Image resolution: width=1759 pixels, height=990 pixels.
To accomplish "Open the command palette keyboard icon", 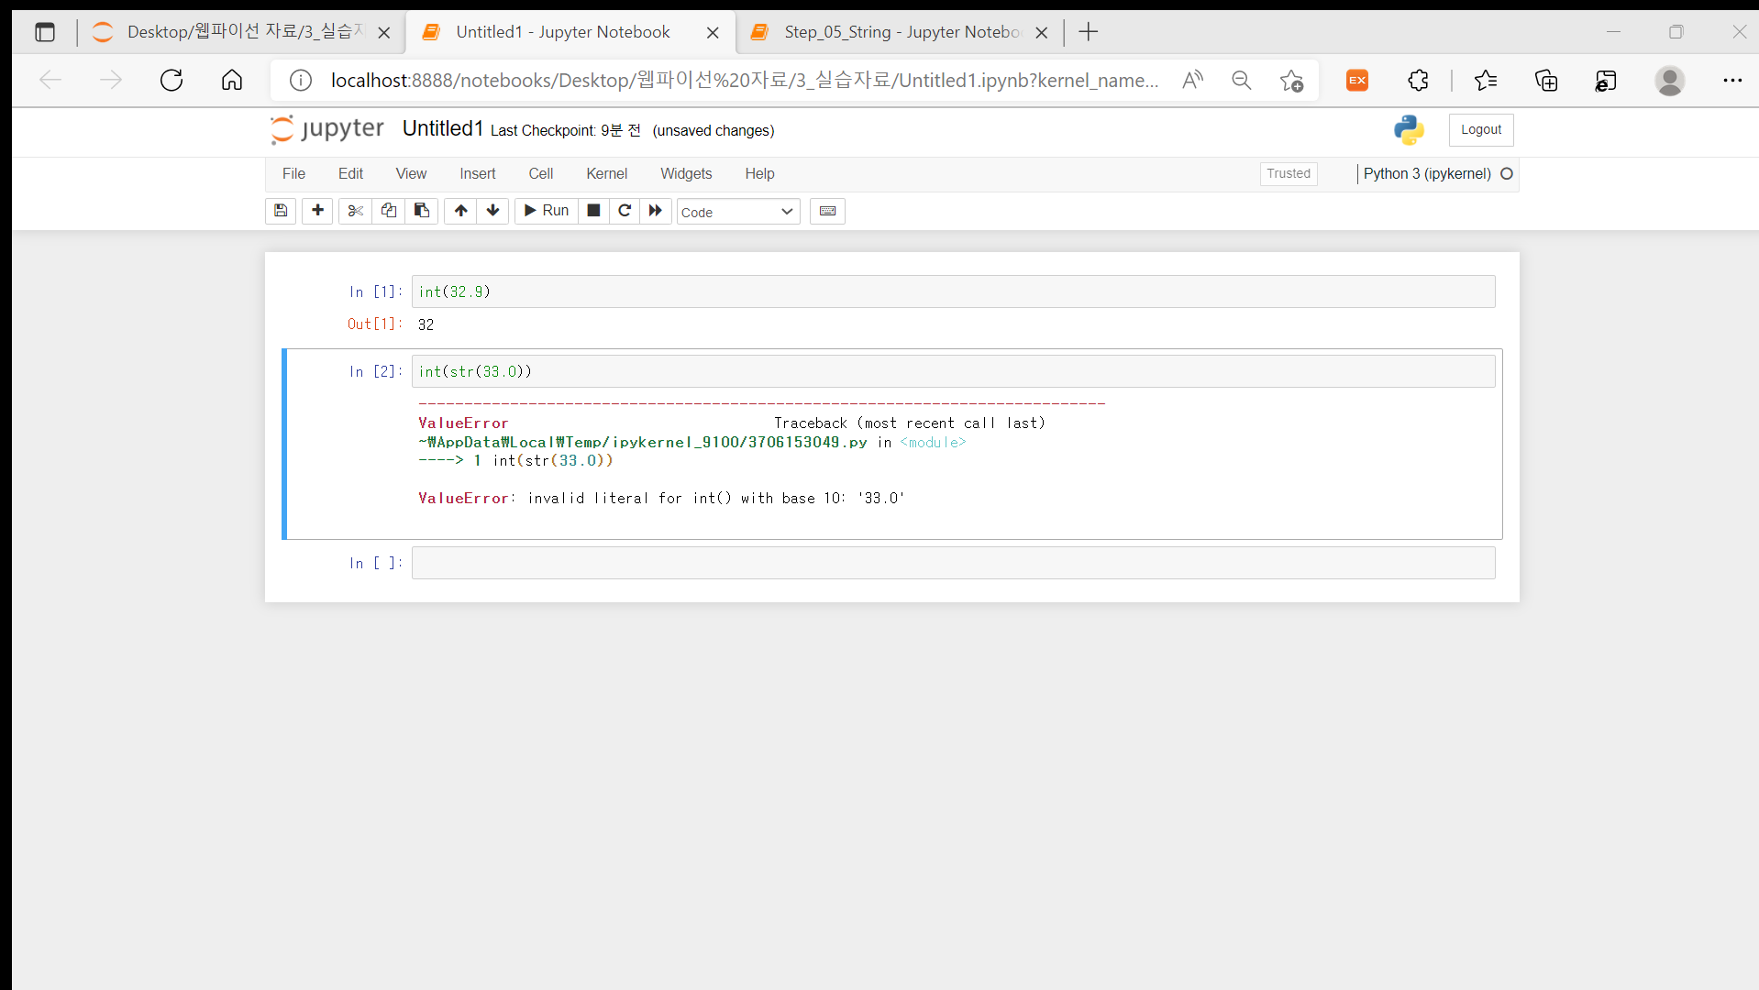I will pyautogui.click(x=827, y=211).
